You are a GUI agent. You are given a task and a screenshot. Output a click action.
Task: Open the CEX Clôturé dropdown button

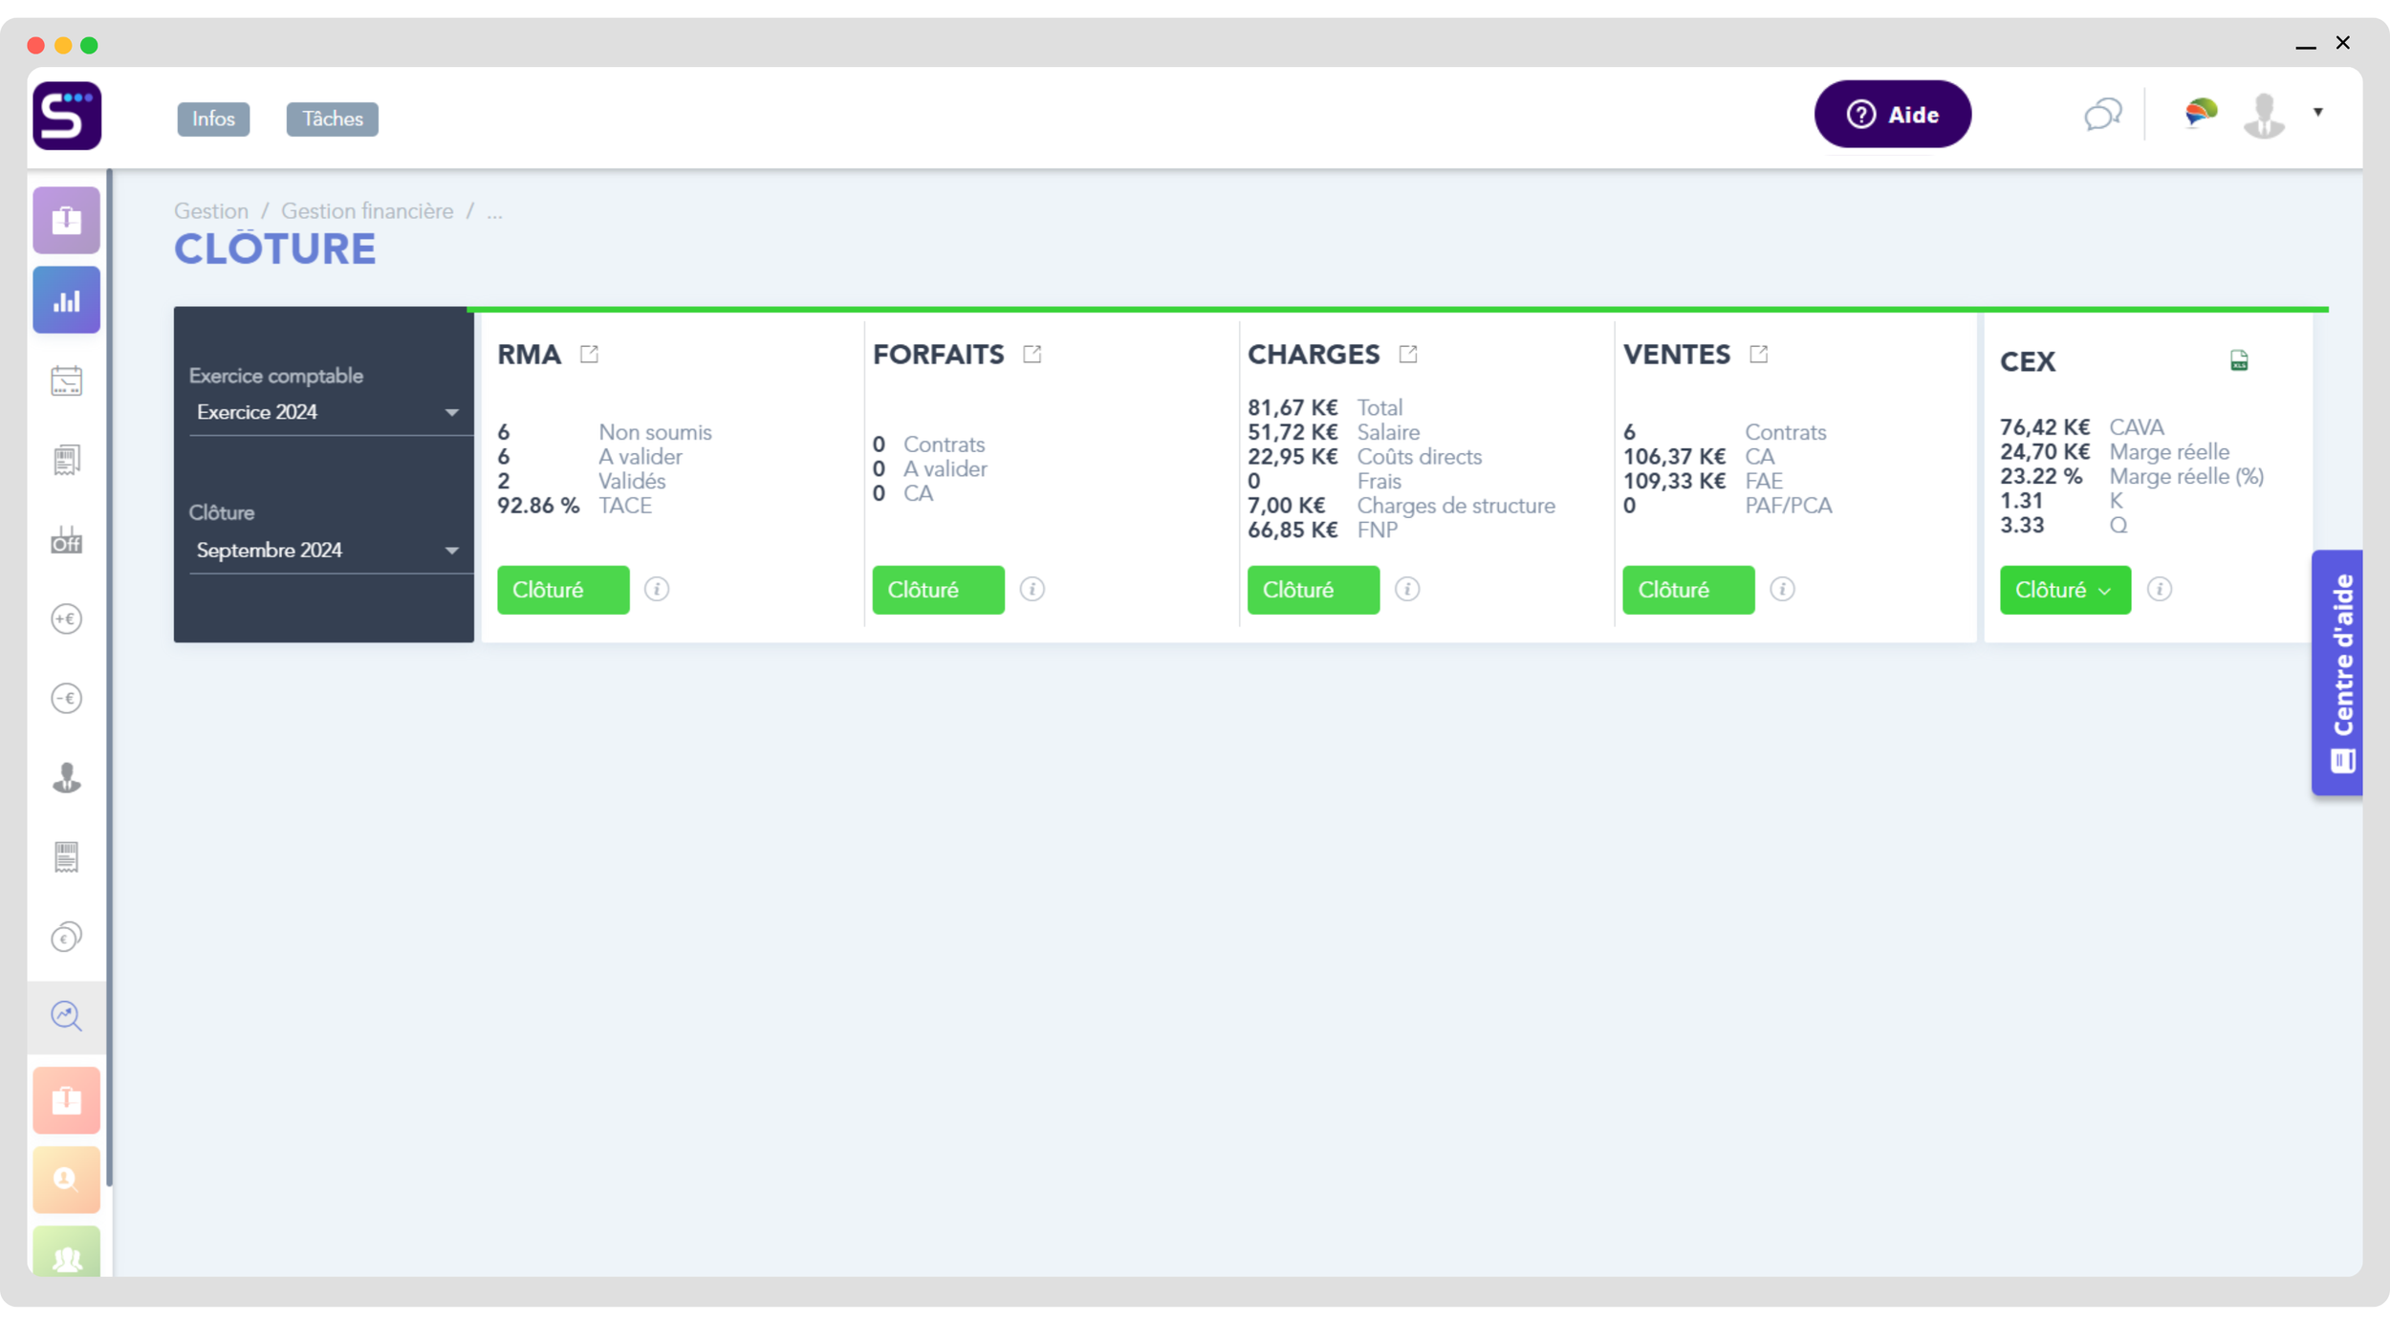tap(2065, 590)
